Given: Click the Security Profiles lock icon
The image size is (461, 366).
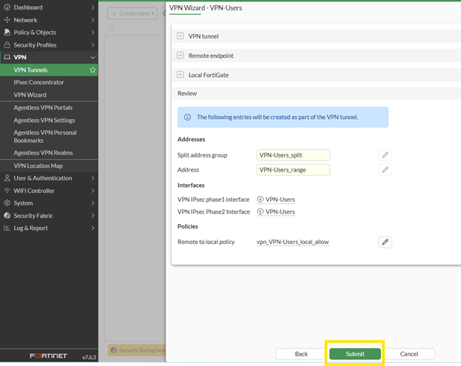Looking at the screenshot, I should click(x=7, y=45).
